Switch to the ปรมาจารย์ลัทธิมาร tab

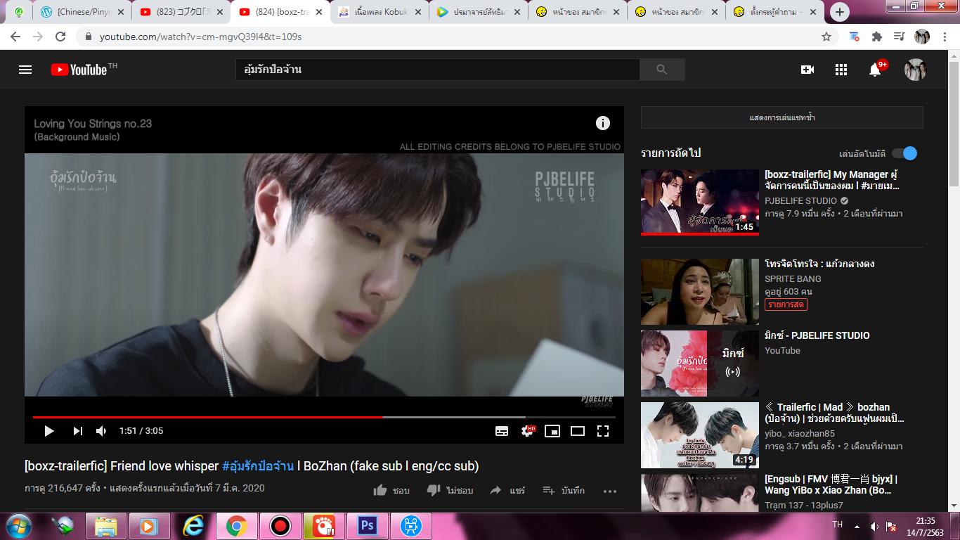click(479, 12)
